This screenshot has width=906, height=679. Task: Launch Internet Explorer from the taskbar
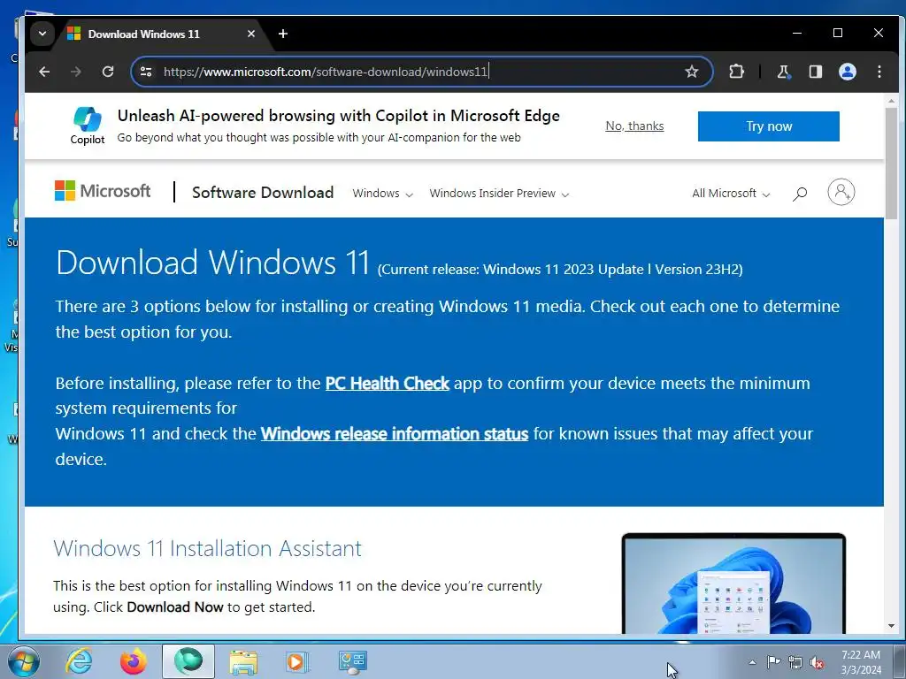[79, 661]
